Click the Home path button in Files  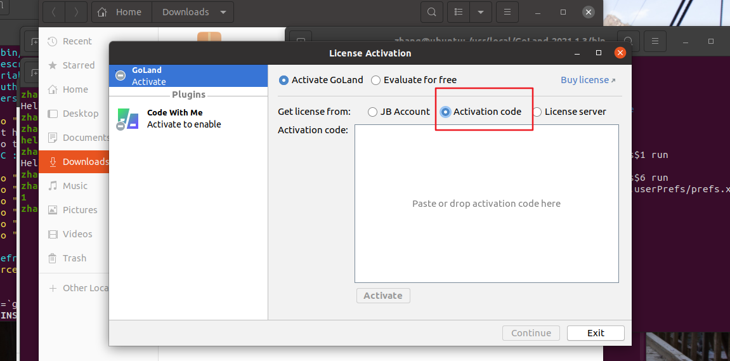click(x=122, y=12)
